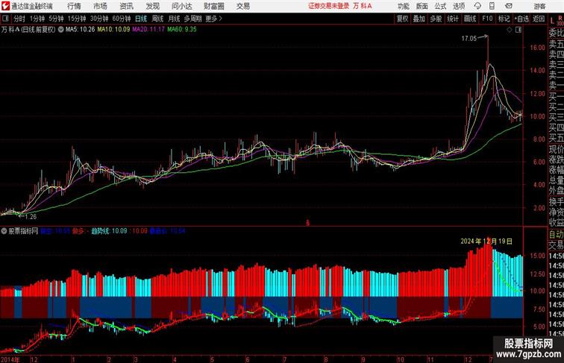Screen dimensions: 564x363
Task: Open the 发现 menu
Action: [x=152, y=6]
